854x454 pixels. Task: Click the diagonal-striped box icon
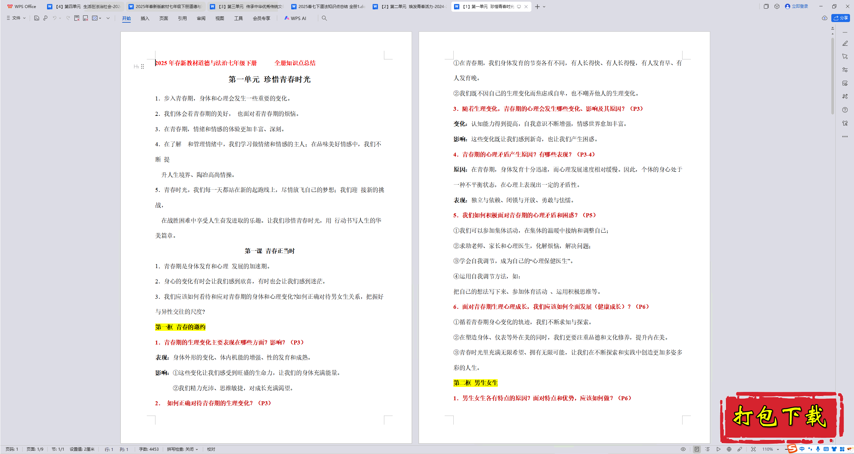coord(95,18)
